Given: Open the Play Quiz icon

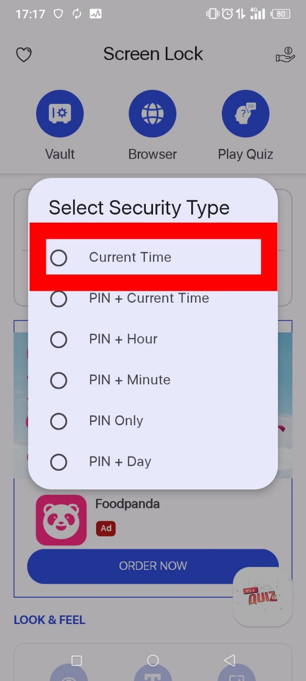Looking at the screenshot, I should coord(245,114).
